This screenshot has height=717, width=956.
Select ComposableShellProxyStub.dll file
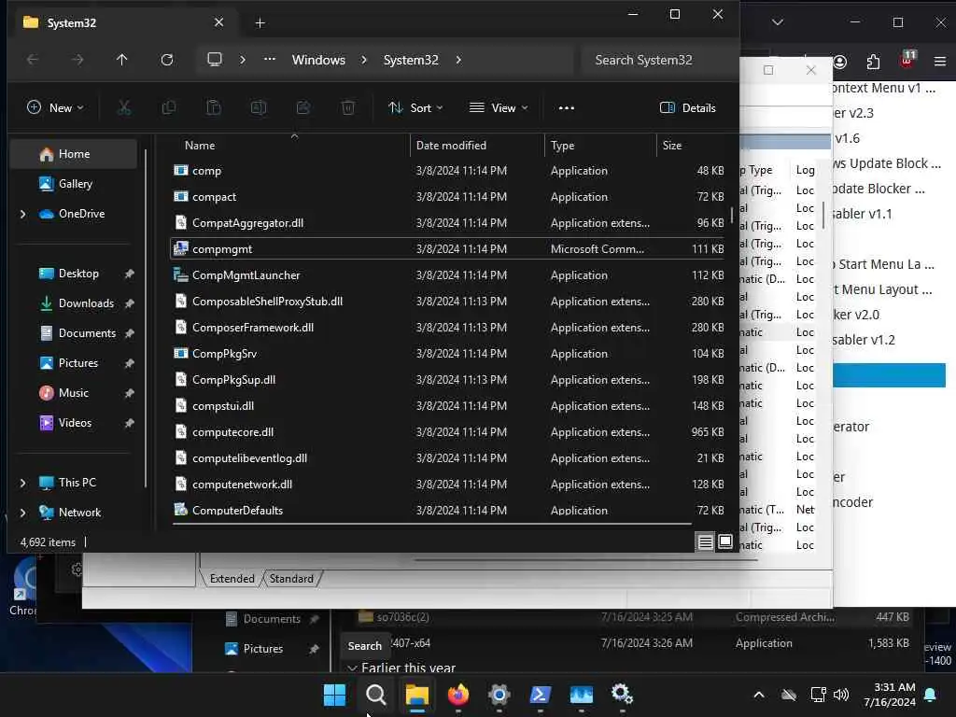coord(448,302)
